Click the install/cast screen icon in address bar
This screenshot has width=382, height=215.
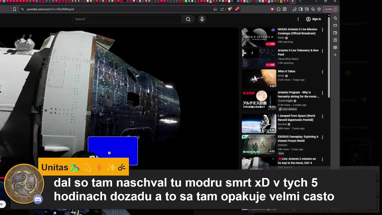point(215,9)
